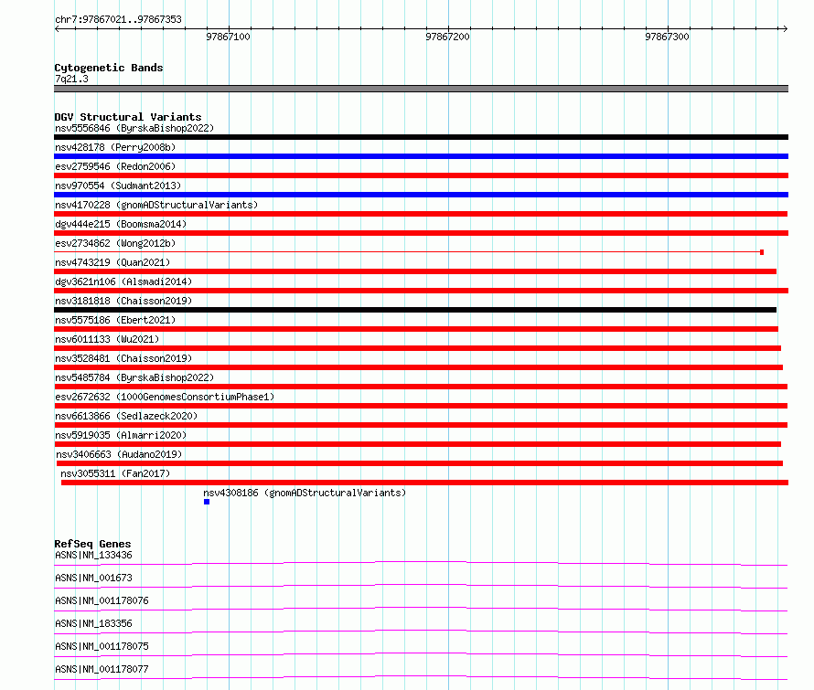Image resolution: width=814 pixels, height=690 pixels.
Task: Click the red bar under esv2759546
Action: (x=421, y=175)
